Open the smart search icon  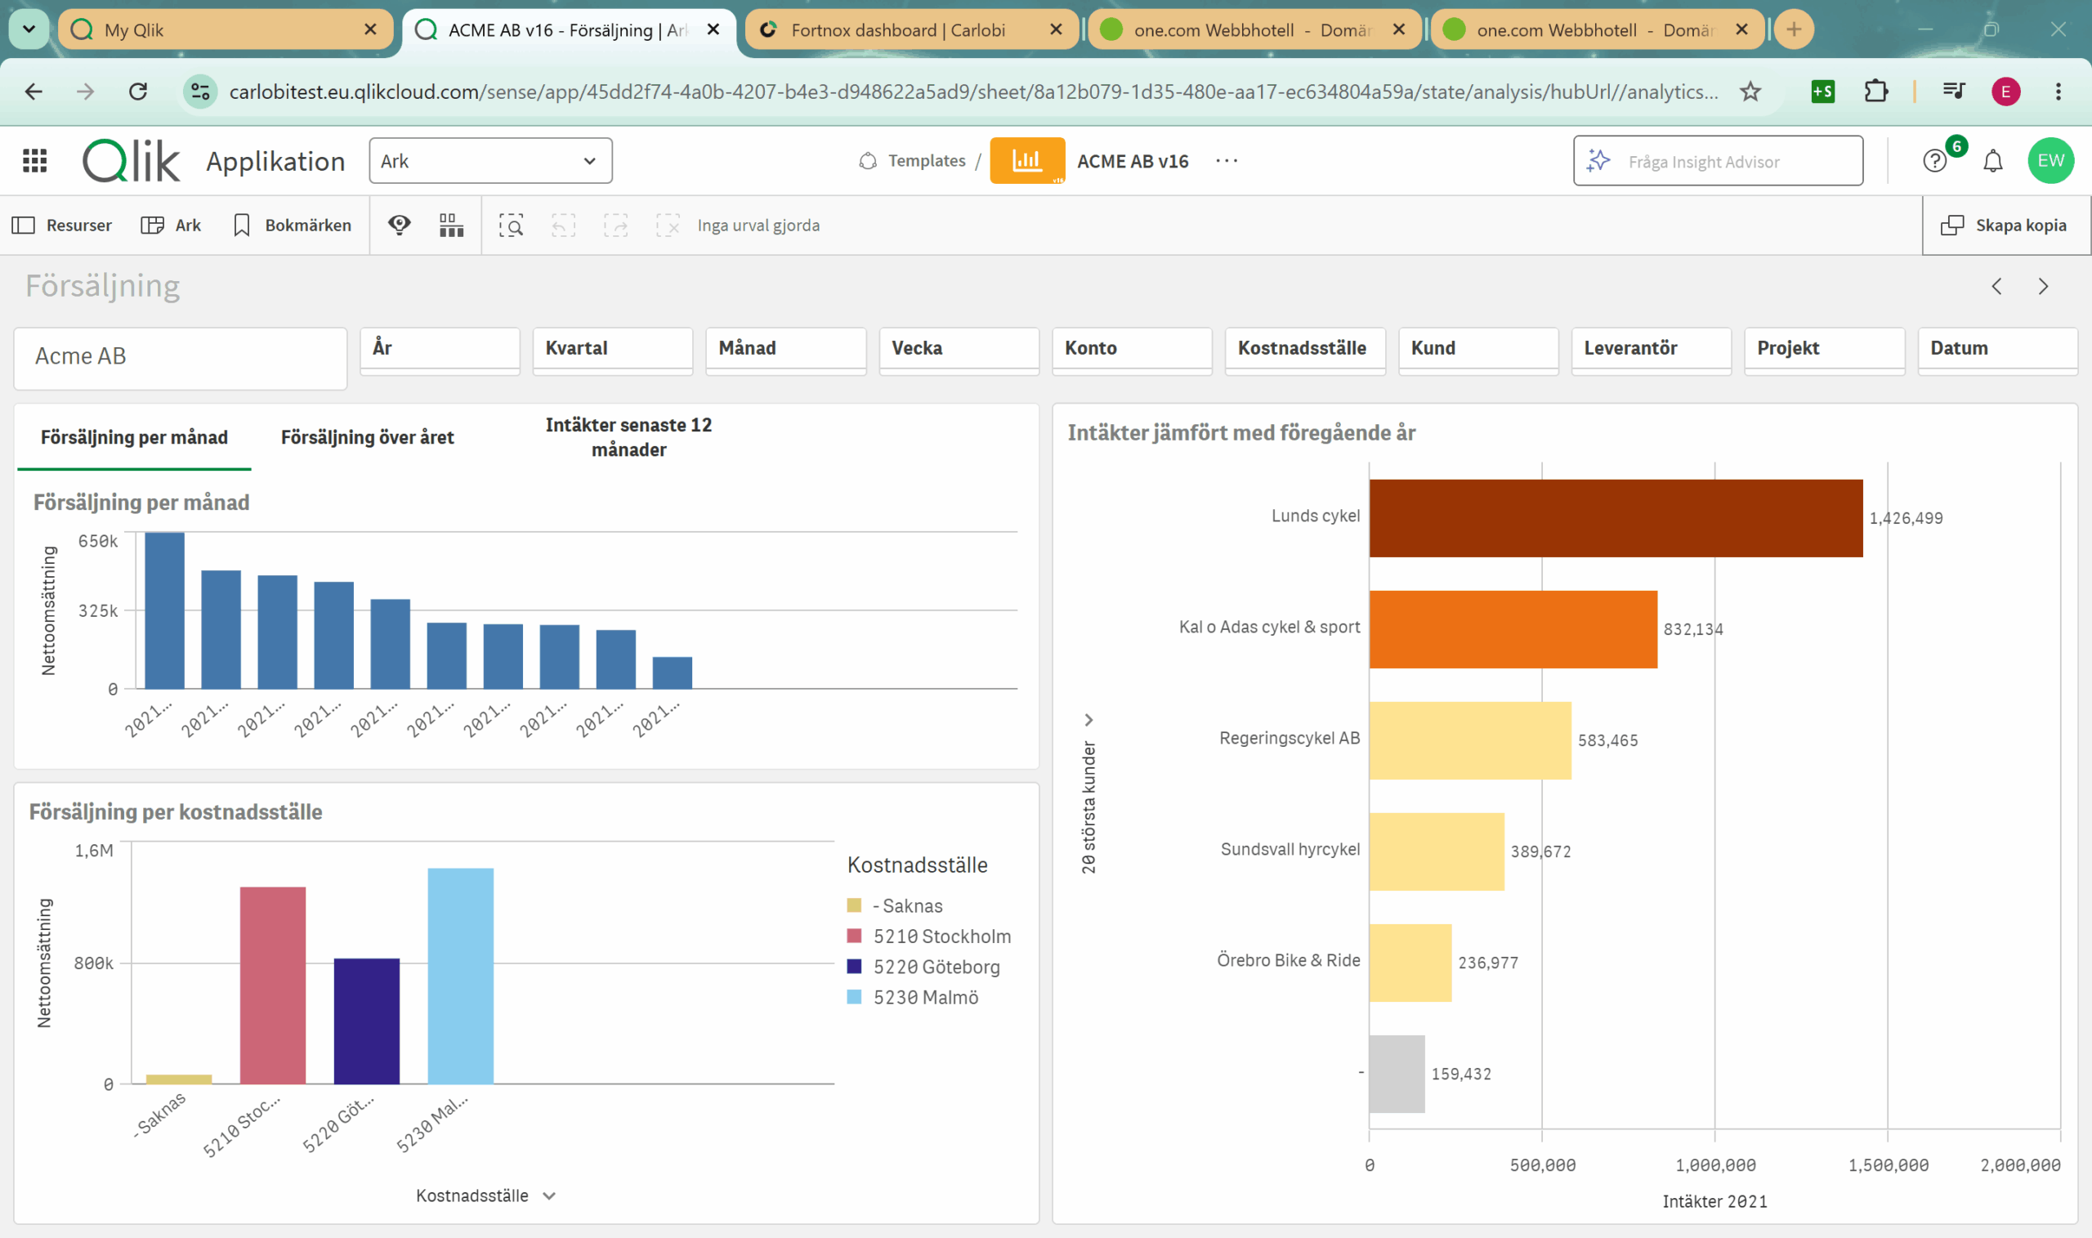(x=512, y=226)
